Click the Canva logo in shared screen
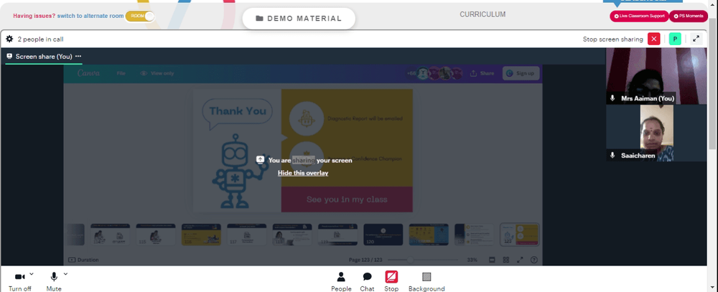The width and height of the screenshot is (718, 292). tap(88, 73)
